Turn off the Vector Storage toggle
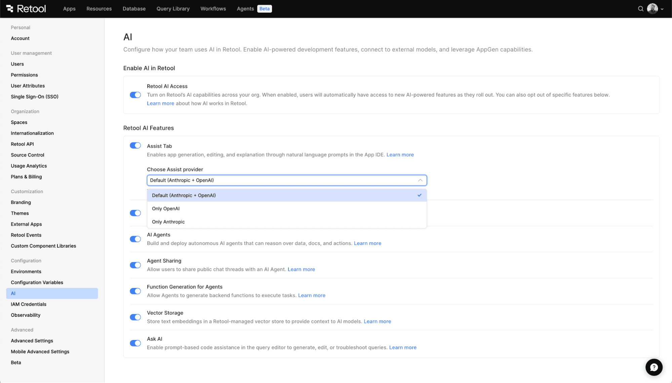This screenshot has width=672, height=383. click(x=135, y=317)
